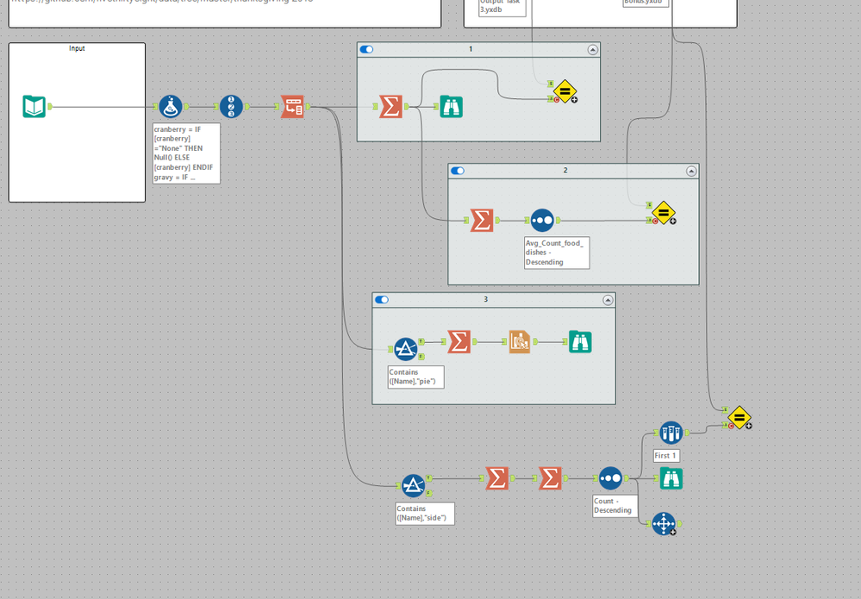Select the Input Data tool in Input container
This screenshot has height=599, width=861.
point(34,107)
